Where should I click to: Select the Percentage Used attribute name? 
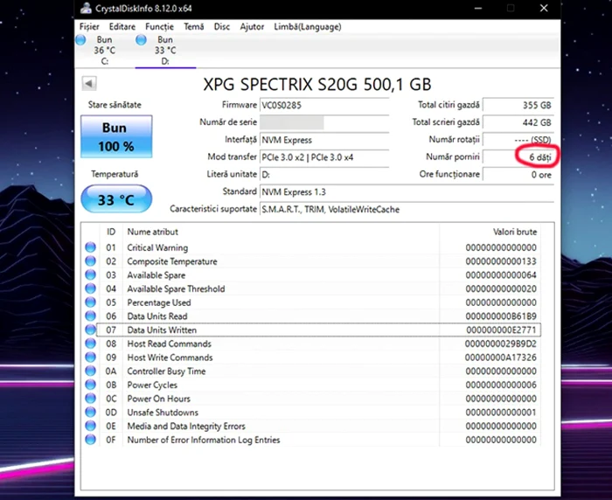[159, 302]
